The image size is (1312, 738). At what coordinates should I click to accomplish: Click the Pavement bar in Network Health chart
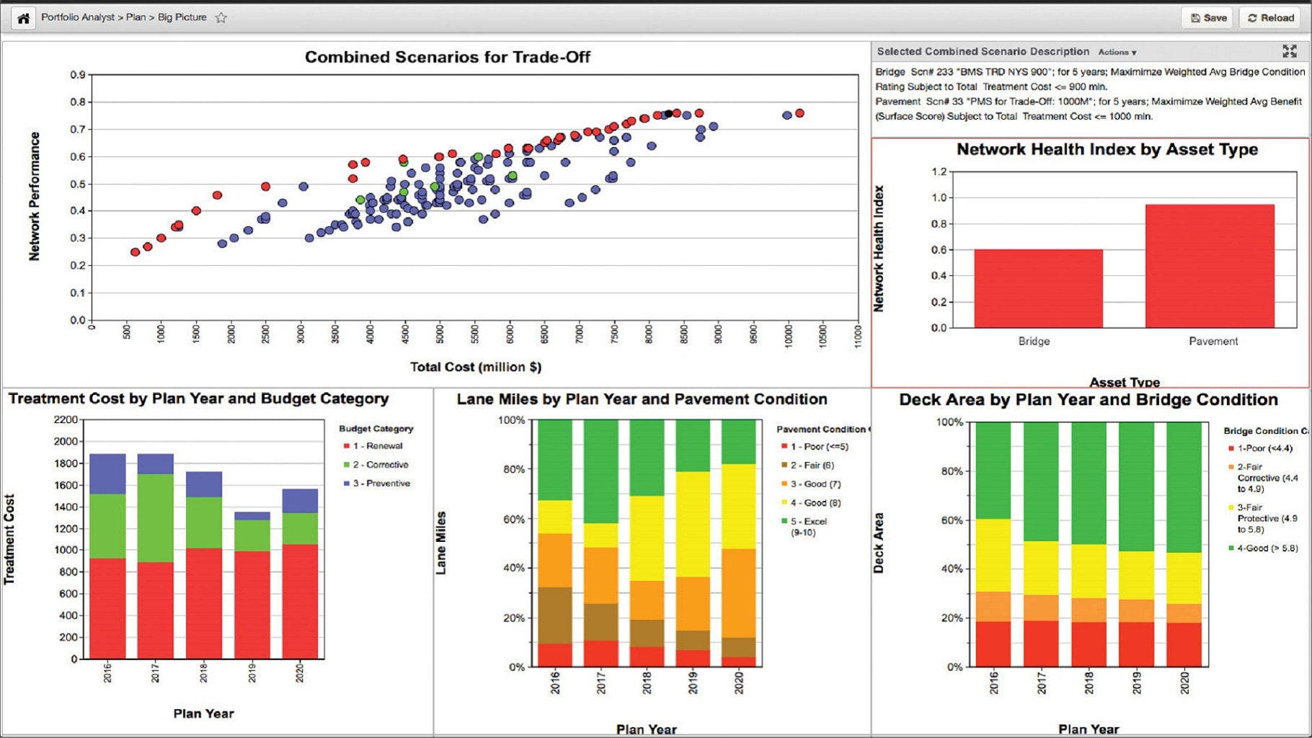(1210, 266)
